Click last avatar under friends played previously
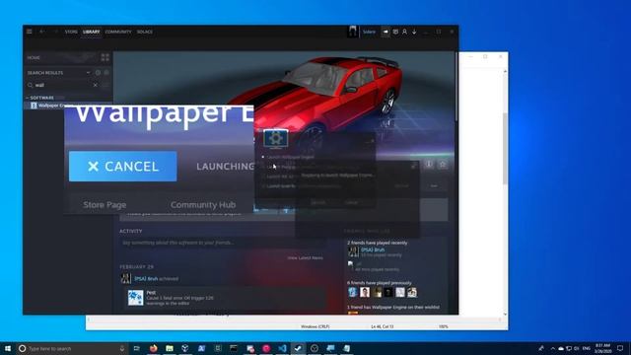Image resolution: width=631 pixels, height=355 pixels. tap(412, 292)
